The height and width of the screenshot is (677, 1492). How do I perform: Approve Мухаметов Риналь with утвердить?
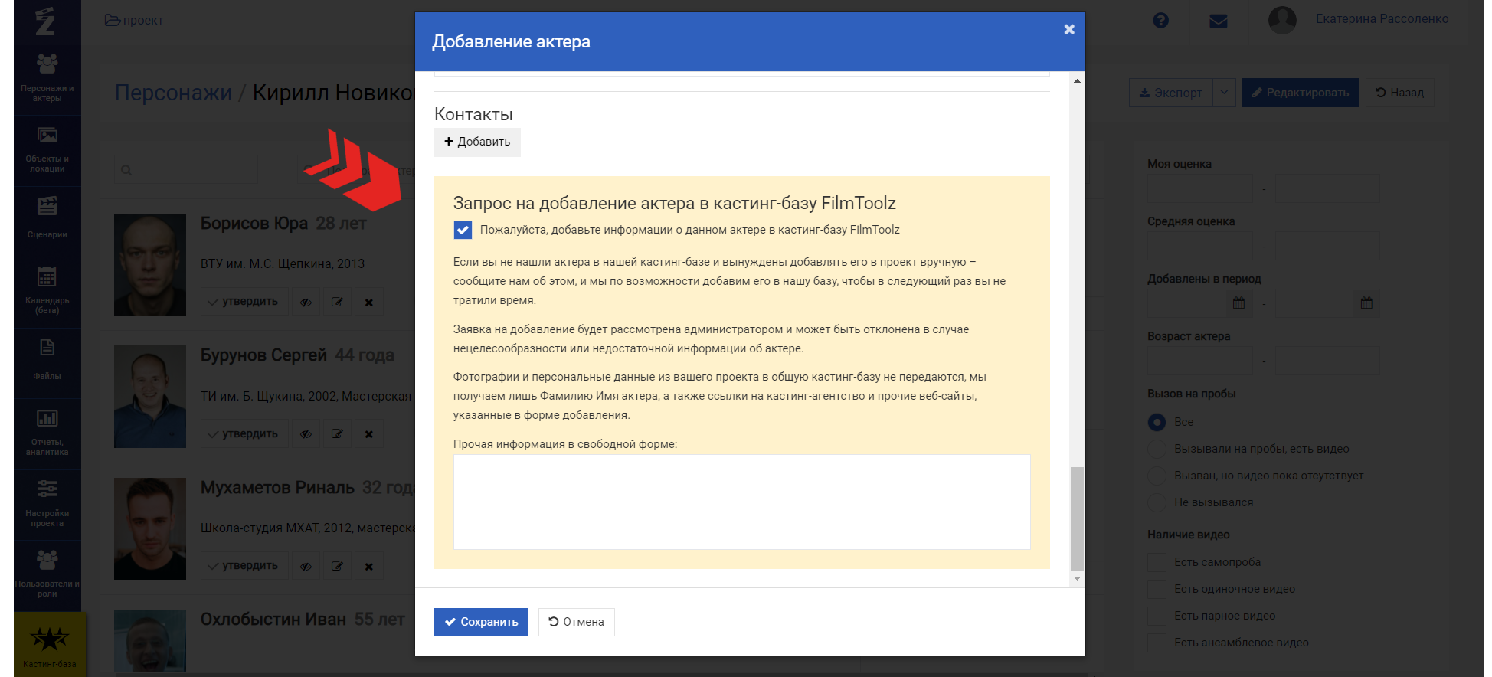(244, 566)
